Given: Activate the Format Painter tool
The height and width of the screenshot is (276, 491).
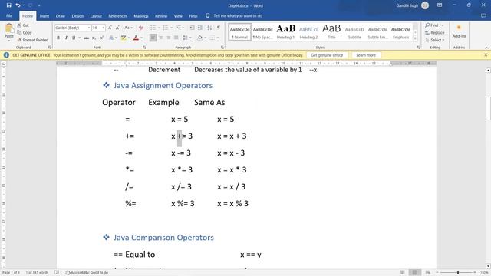Looking at the screenshot, I should (32, 40).
